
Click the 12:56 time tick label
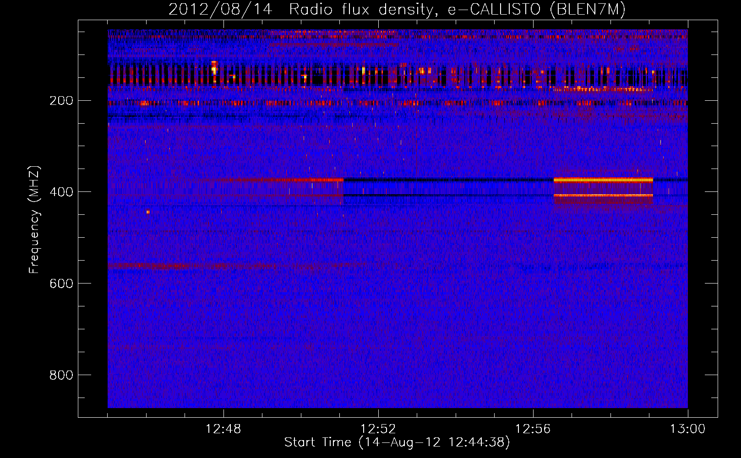(533, 429)
